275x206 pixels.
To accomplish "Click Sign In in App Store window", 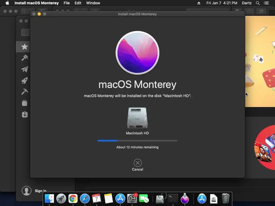I will 41,191.
